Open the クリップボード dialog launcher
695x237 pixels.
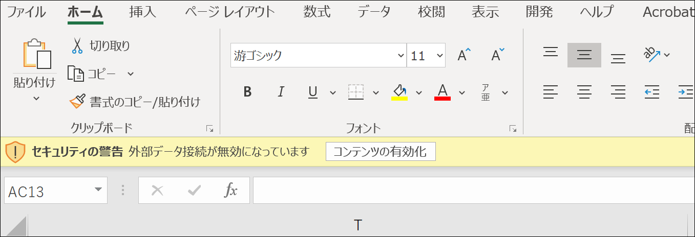pos(209,129)
